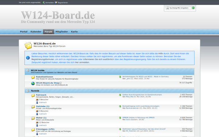219x137 pixels.
Task: Open the Getriebe (1) forum
Action: coord(43,106)
